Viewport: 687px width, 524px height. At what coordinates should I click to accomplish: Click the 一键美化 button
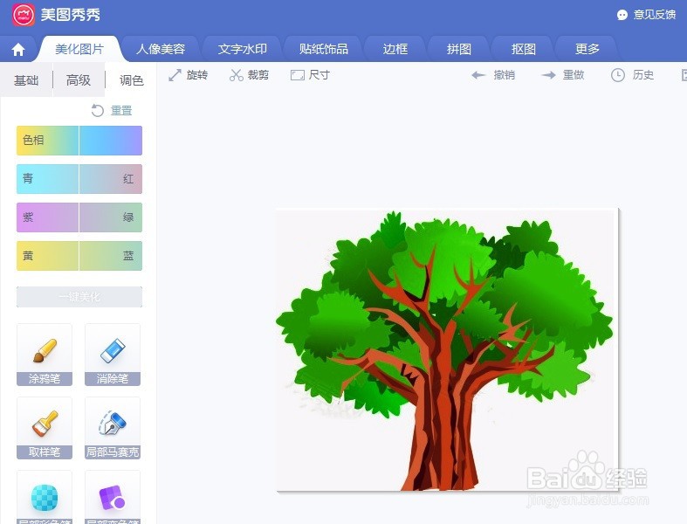79,297
